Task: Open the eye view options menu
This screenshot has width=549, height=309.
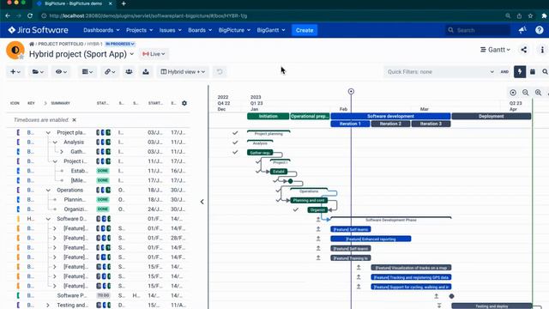Action: click(x=61, y=72)
